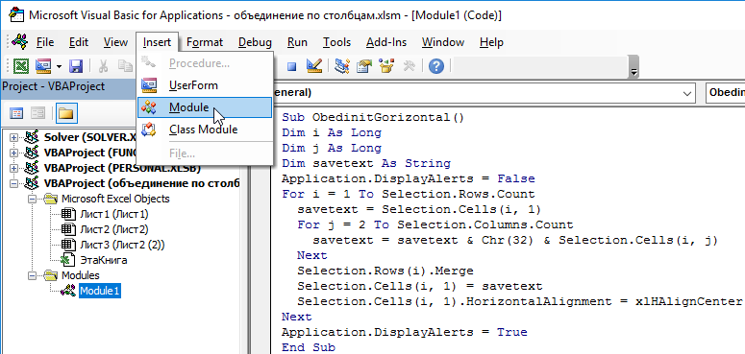The image size is (745, 354).
Task: Open the Run menu
Action: pyautogui.click(x=297, y=42)
